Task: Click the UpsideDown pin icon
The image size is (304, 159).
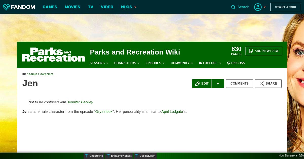Action: (x=137, y=156)
